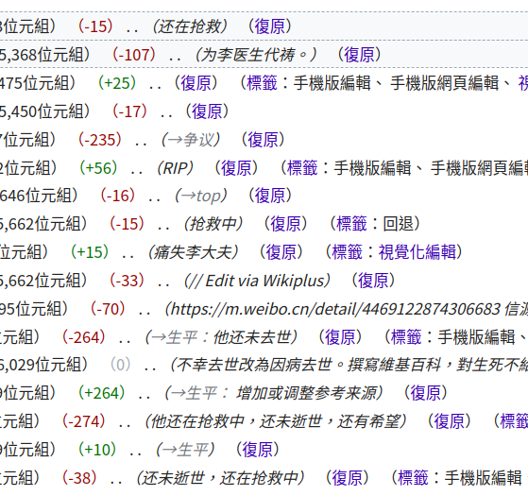The width and height of the screenshot is (528, 496).
Task: Click 復原 for 还未逝世，还在抢救中 edit
Action: (348, 478)
